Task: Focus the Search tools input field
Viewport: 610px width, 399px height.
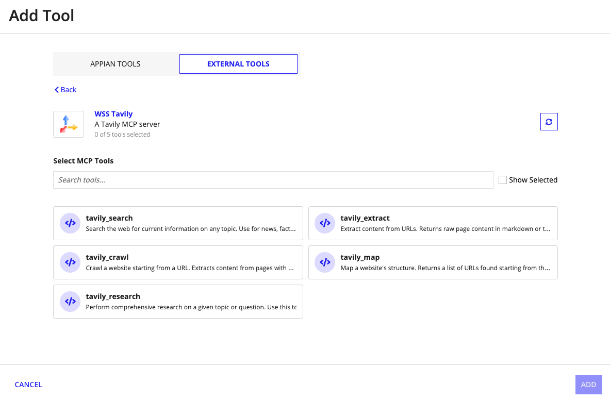Action: (273, 180)
